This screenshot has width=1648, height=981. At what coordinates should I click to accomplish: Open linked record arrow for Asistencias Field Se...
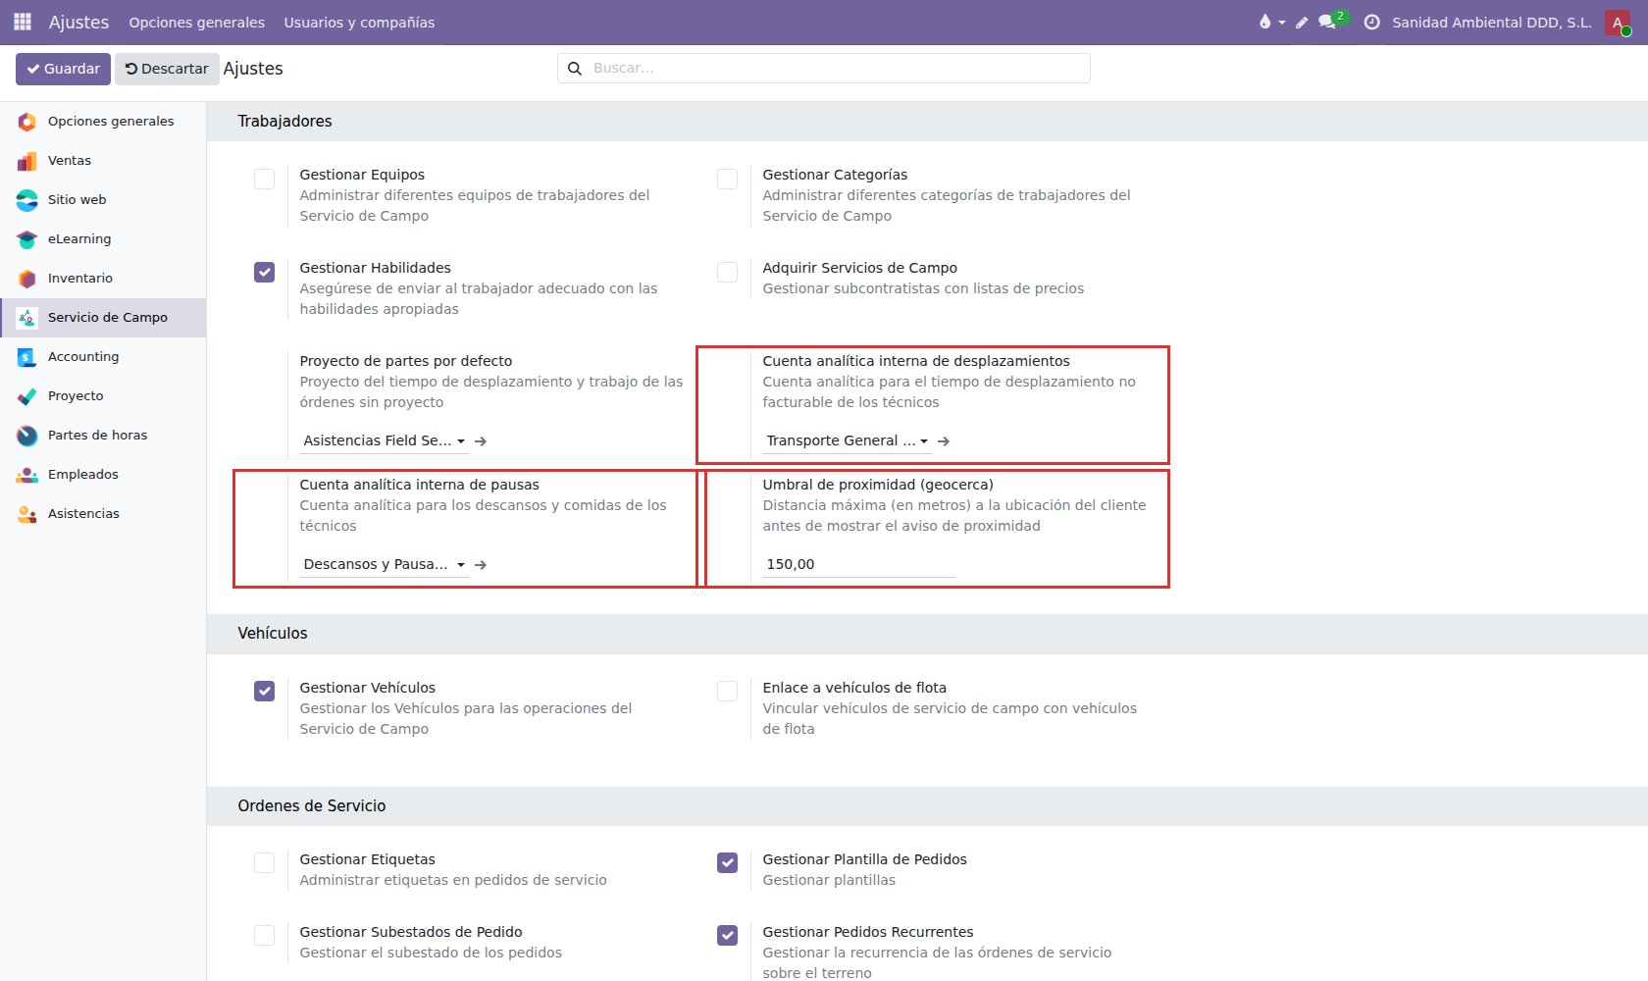481,441
